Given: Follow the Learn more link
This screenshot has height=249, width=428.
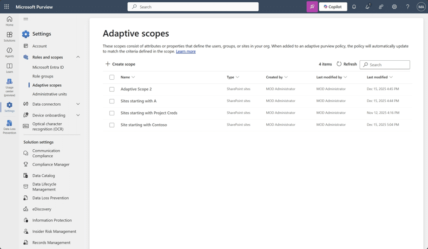Looking at the screenshot, I should click(185, 51).
